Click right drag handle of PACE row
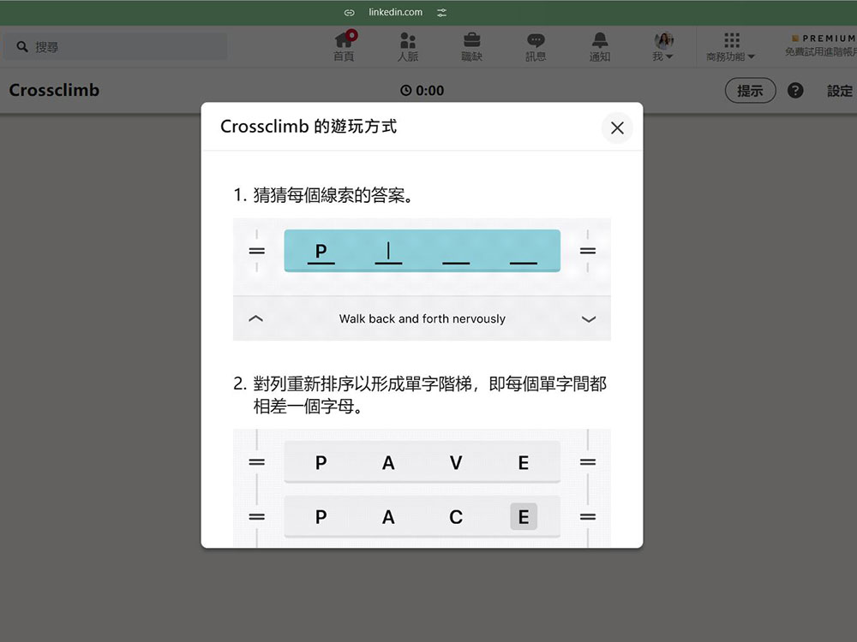Screen dimensions: 857x642 coord(588,516)
